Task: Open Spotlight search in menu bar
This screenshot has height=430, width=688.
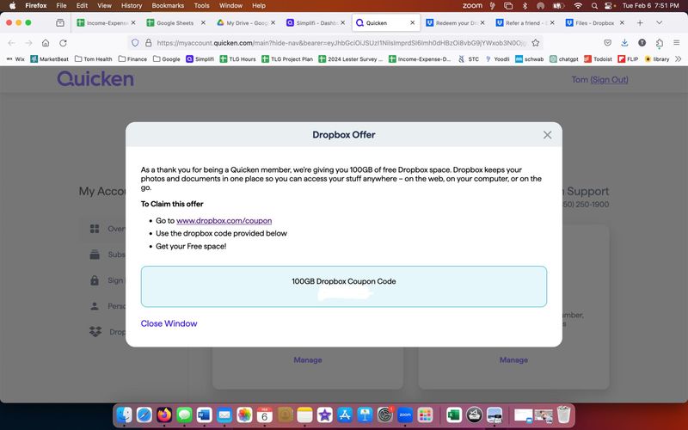Action: [594, 6]
